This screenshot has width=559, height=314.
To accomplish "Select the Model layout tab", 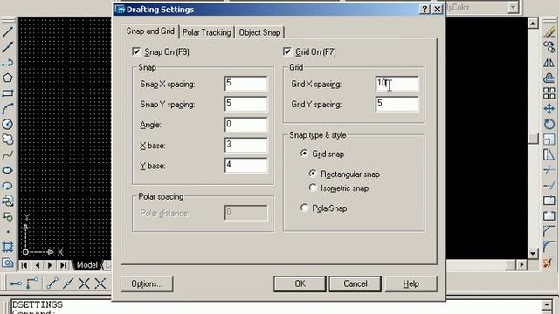I will 87,265.
